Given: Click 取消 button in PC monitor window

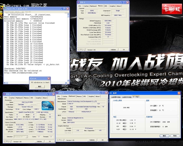Looking at the screenshot, I should (x=175, y=136).
